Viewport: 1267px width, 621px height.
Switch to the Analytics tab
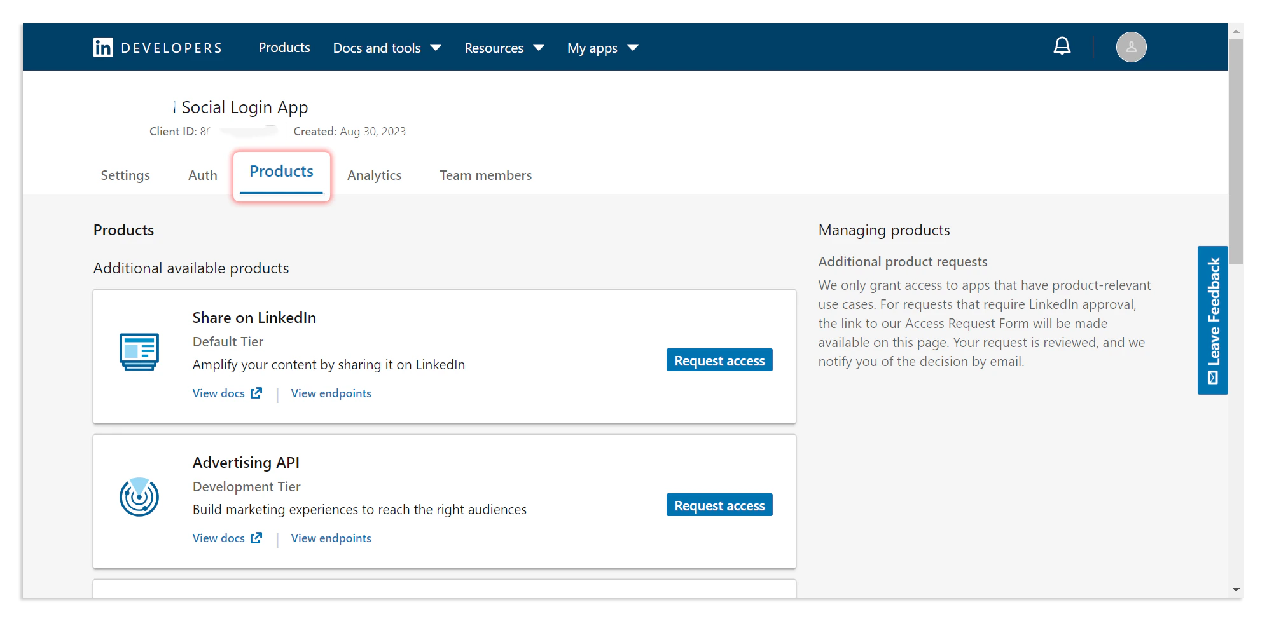(x=374, y=175)
